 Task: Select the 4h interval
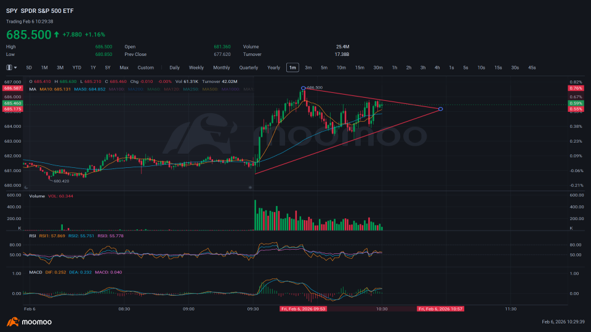tap(437, 68)
